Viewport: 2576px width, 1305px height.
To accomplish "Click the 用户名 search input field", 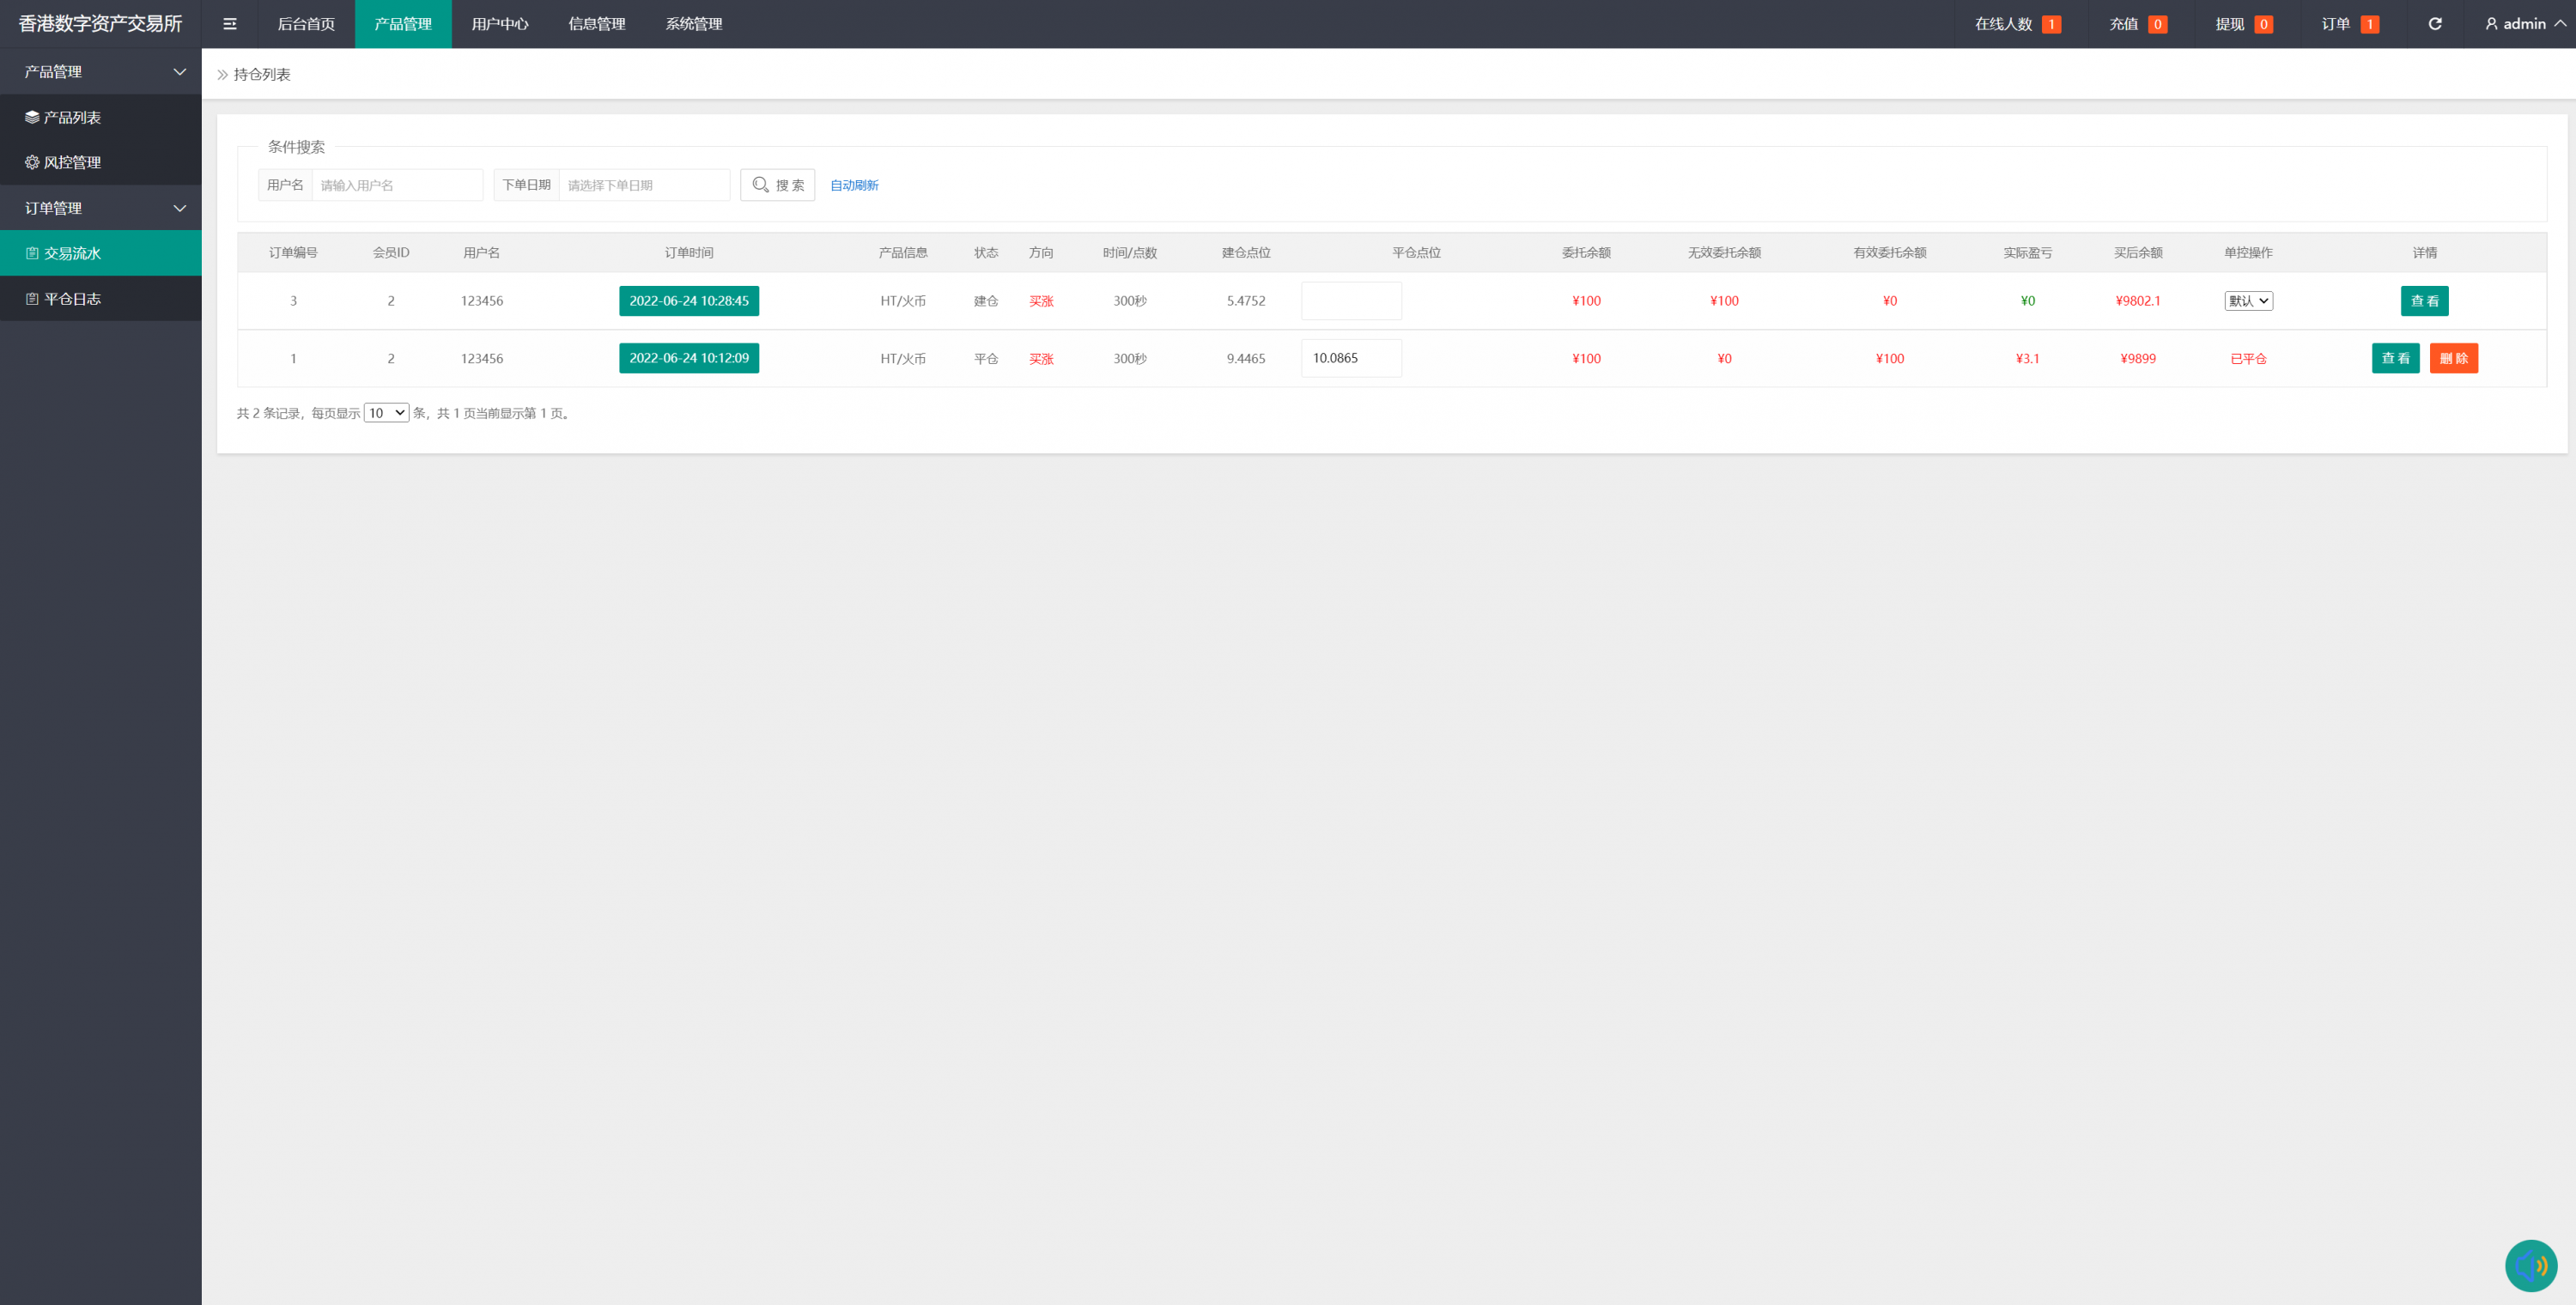I will point(397,185).
